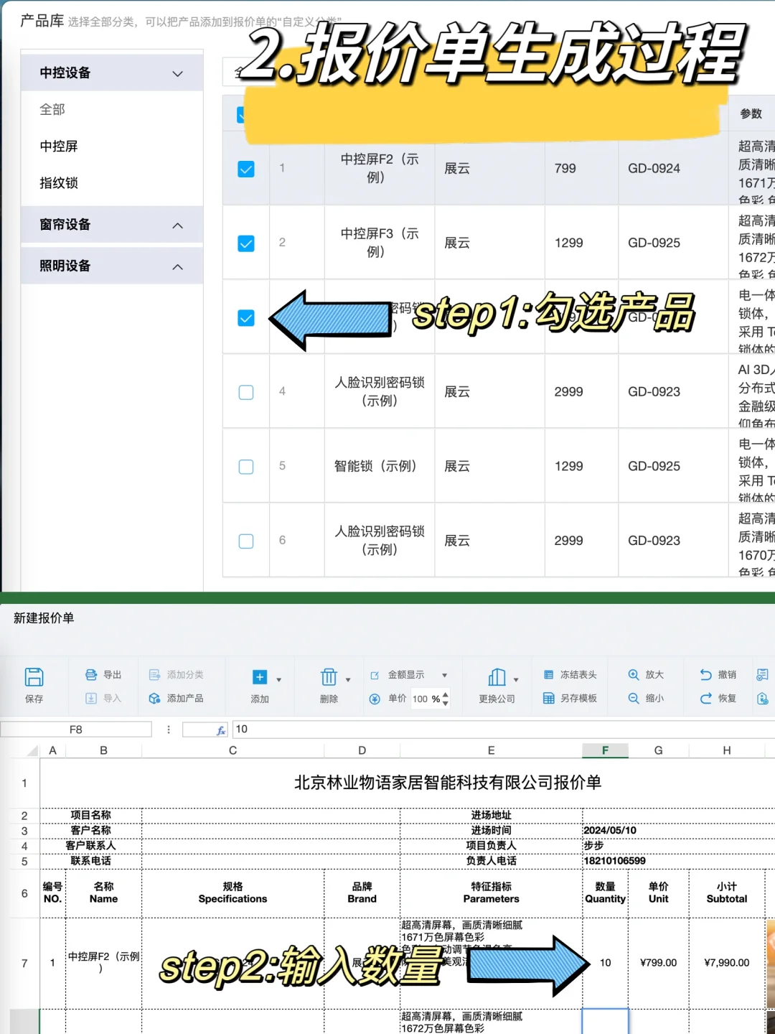Click the 另存模板 save template button
The height and width of the screenshot is (1034, 775).
coord(570,698)
